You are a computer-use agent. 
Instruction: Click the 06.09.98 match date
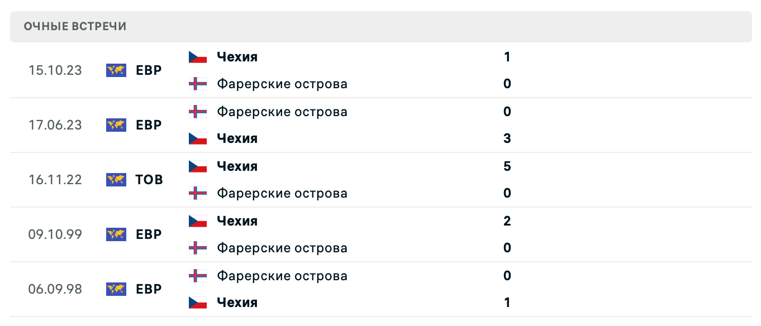(55, 289)
